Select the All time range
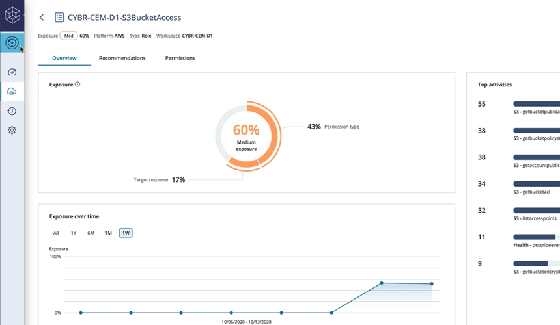Image resolution: width=560 pixels, height=325 pixels. click(x=56, y=233)
